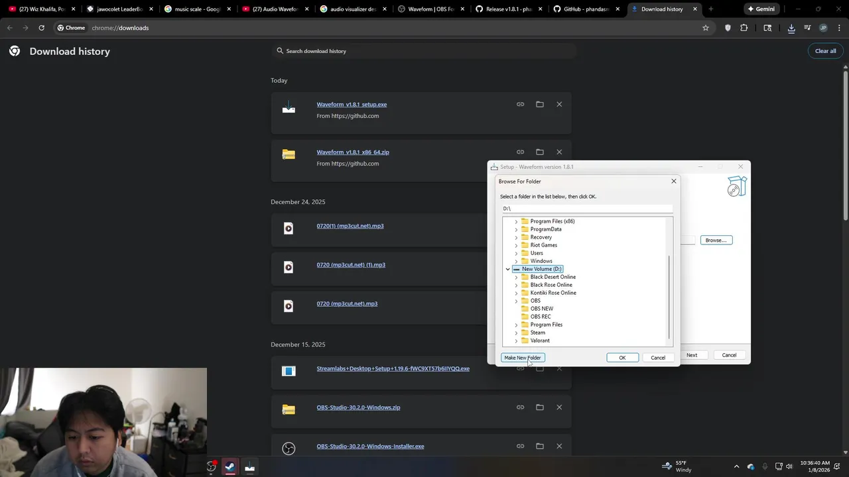Switch to the Release v1.8.1 tab
Image resolution: width=849 pixels, height=477 pixels.
click(x=508, y=9)
